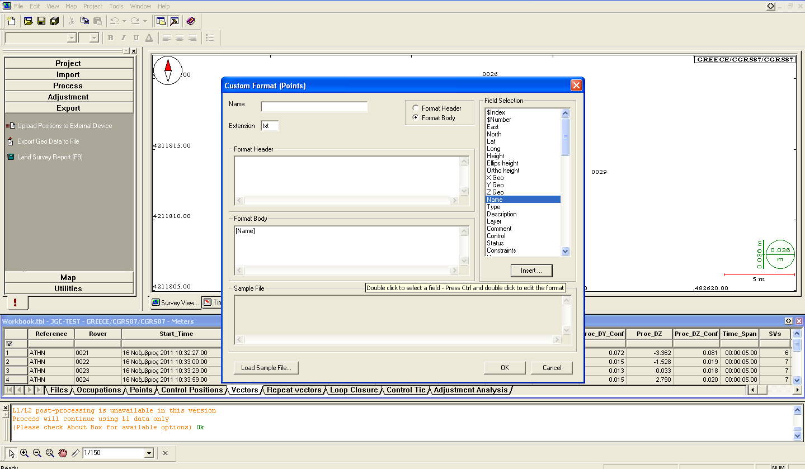
Task: Click Upload Positions to External Device
Action: (64, 126)
